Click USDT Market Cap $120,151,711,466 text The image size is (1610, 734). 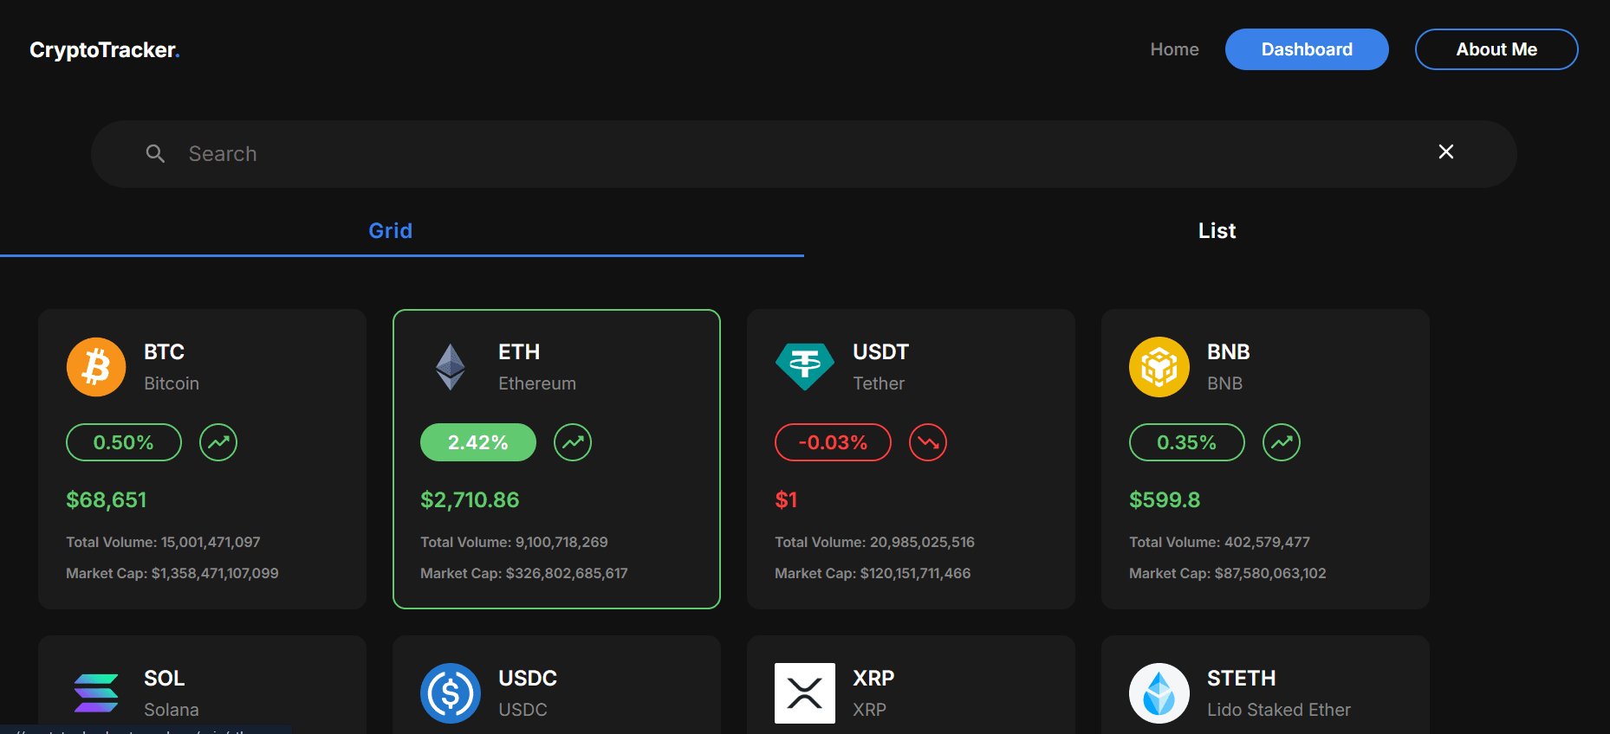tap(873, 573)
